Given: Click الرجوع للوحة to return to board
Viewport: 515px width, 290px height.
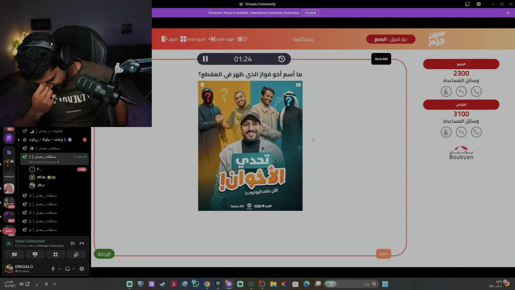Looking at the screenshot, I should 193,39.
